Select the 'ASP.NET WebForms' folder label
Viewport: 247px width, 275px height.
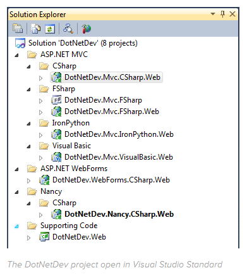74,169
